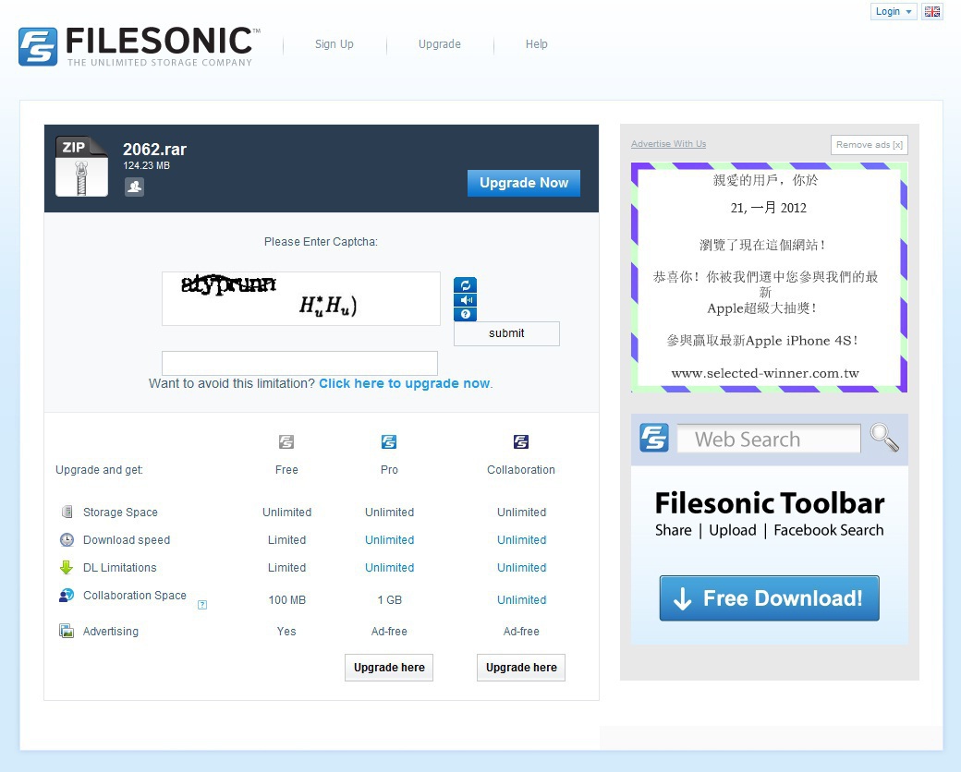Click the Pro column heading
This screenshot has width=961, height=772.
click(389, 470)
